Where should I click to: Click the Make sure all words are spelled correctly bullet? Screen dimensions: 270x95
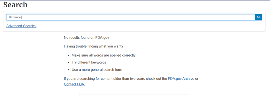coord(103,55)
